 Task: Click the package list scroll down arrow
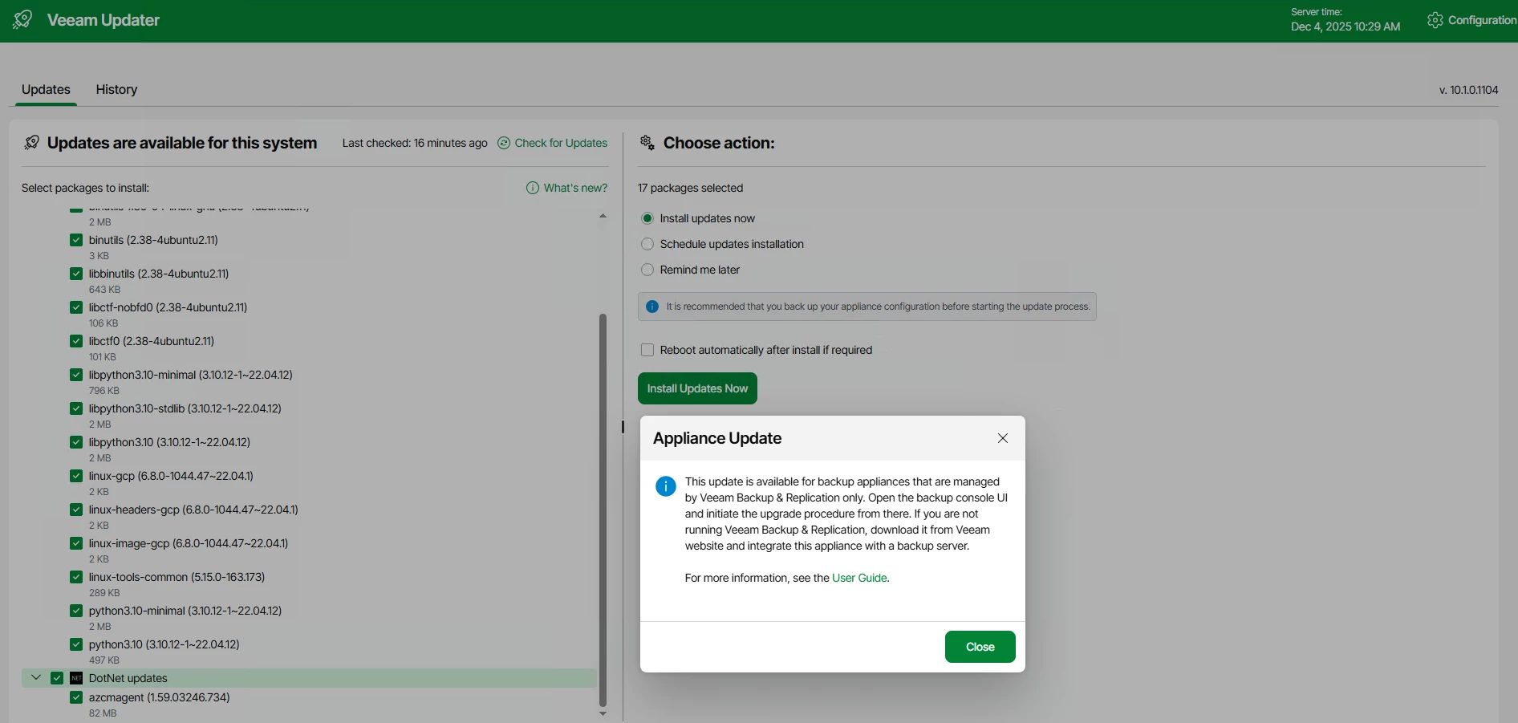[603, 713]
